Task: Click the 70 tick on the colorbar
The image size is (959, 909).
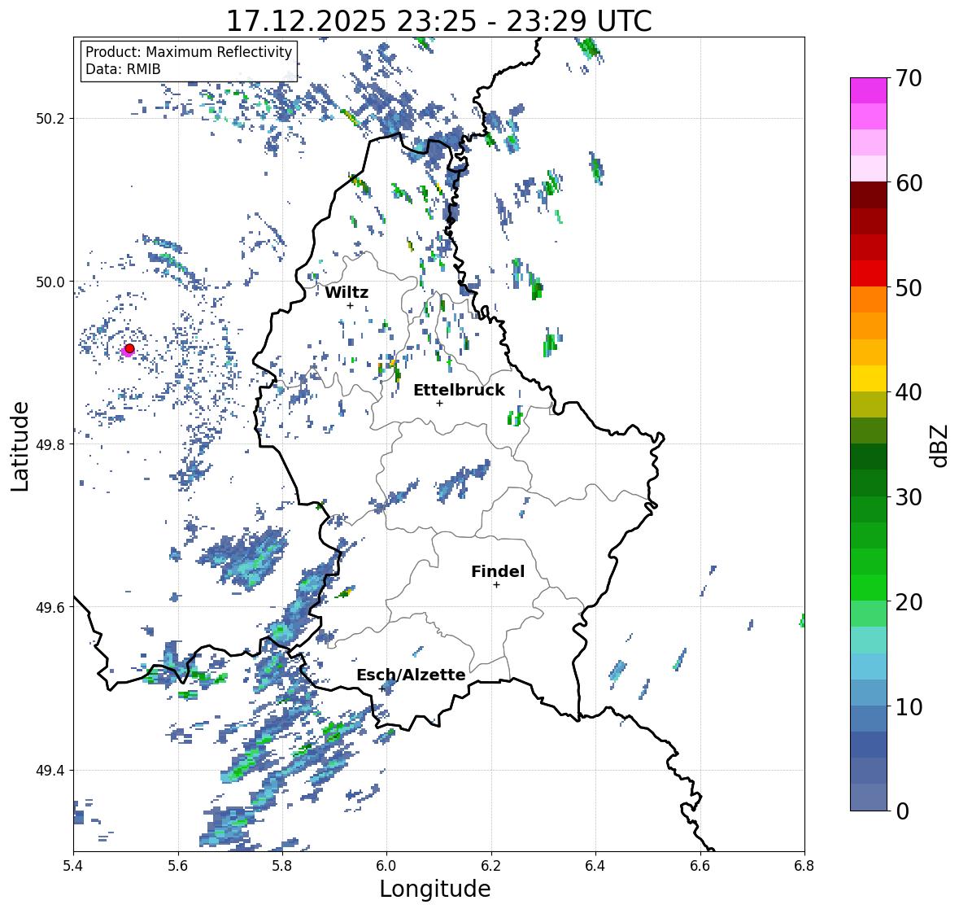Action: pos(909,78)
